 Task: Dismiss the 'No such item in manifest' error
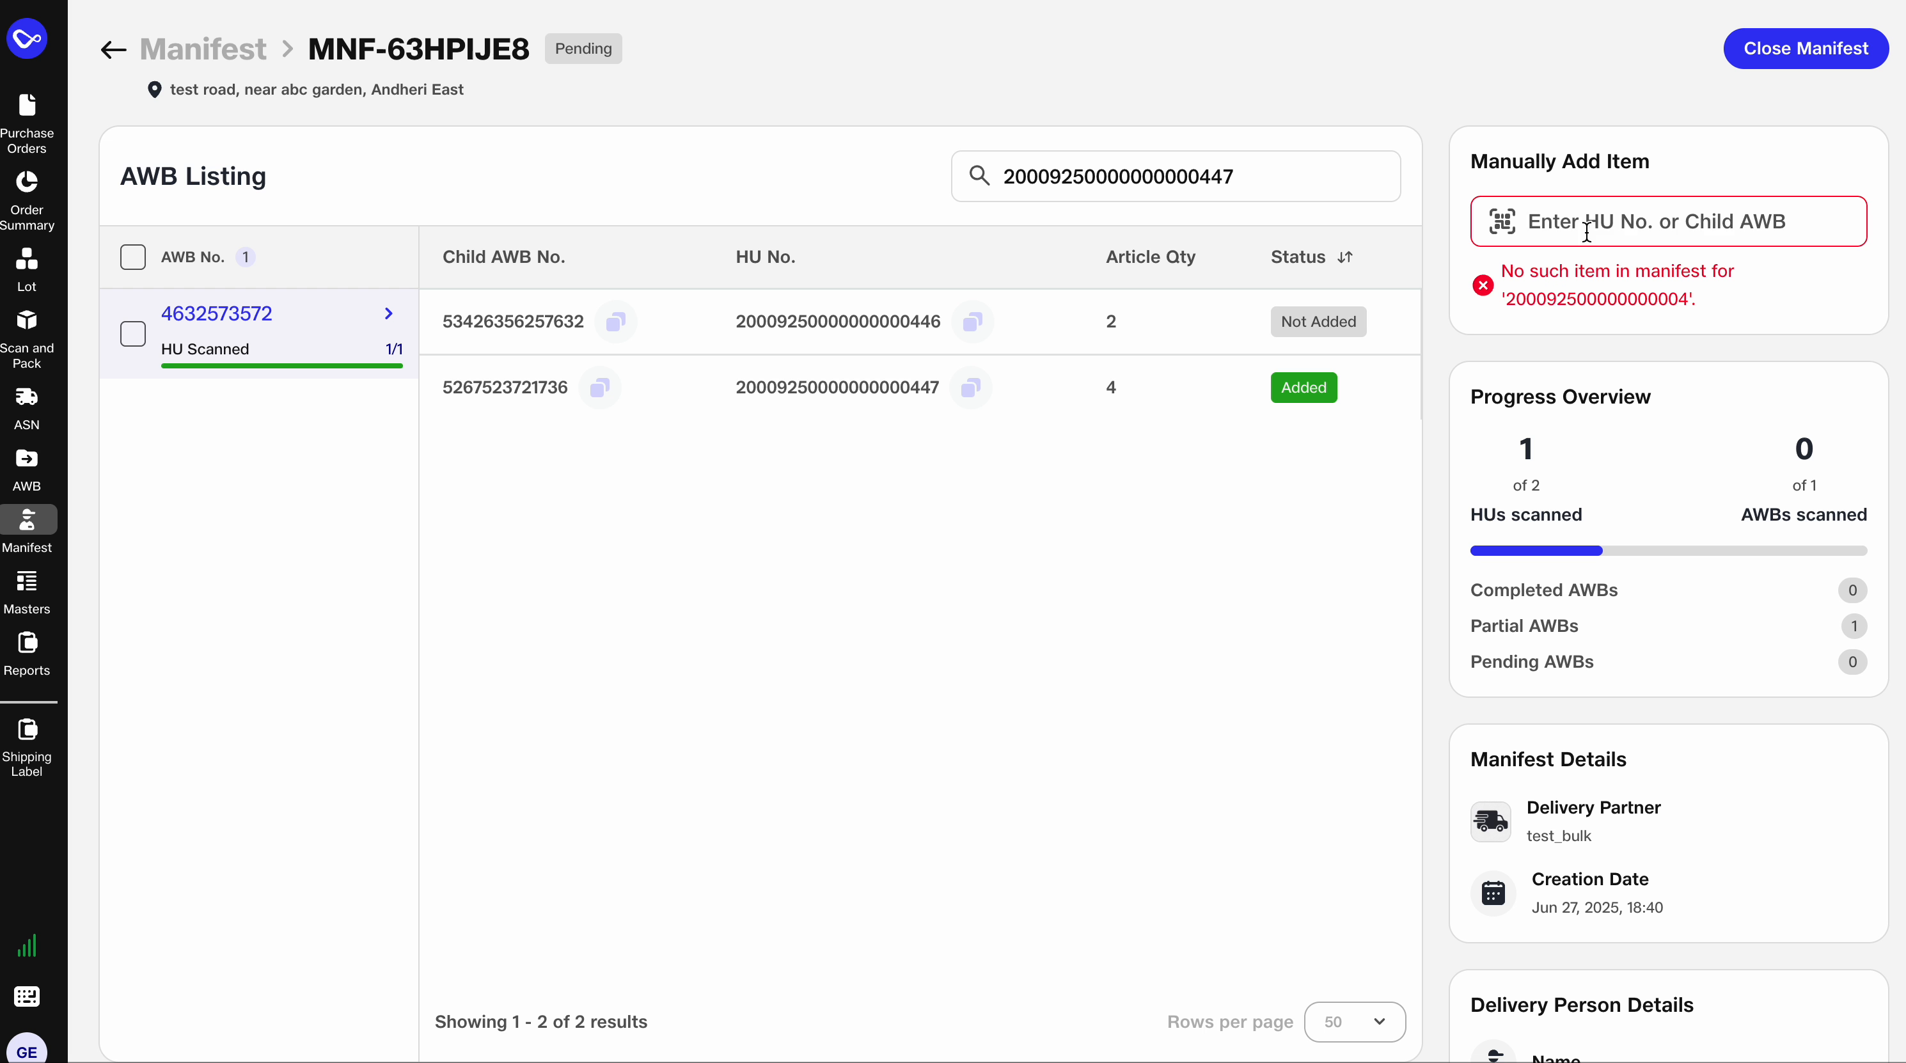(1482, 285)
